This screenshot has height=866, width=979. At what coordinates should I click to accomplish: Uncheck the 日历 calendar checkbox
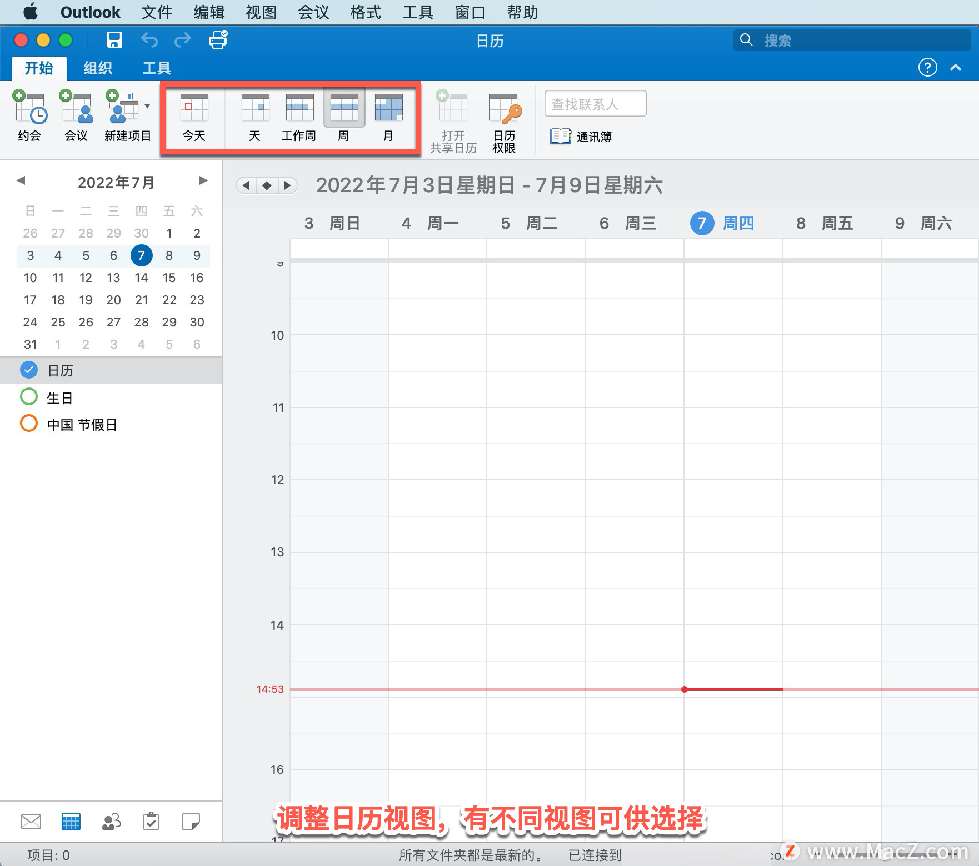coord(29,370)
